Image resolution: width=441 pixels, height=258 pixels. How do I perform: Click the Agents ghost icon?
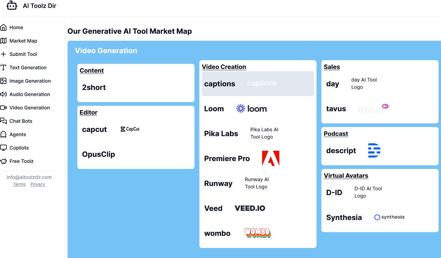[3, 134]
